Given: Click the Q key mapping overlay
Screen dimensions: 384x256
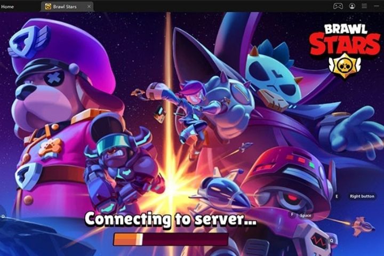Looking at the screenshot, I should (x=332, y=241).
